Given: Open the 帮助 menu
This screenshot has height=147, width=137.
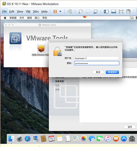Looking at the screenshot, I should coord(45,18).
